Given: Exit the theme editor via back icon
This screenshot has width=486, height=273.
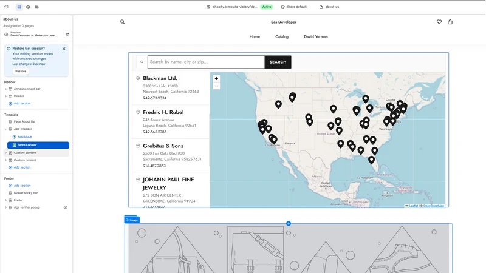Looking at the screenshot, I should (6, 7).
